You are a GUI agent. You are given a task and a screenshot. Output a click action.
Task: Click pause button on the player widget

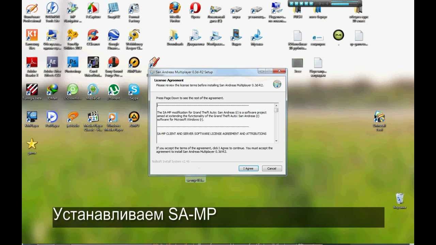coord(296,3)
